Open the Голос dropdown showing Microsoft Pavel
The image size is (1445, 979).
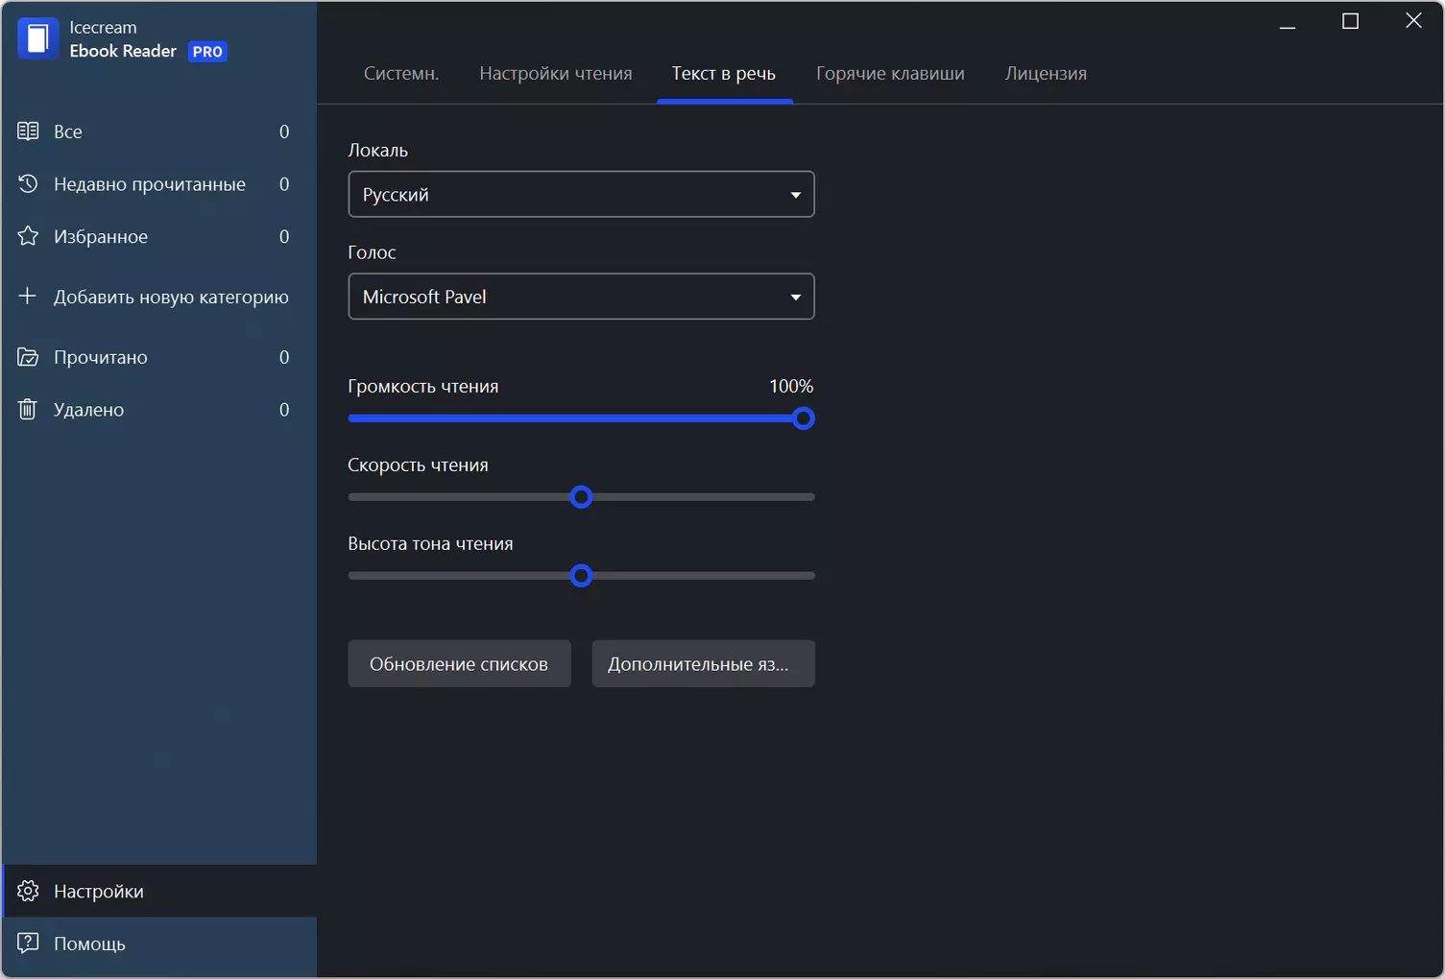581,297
